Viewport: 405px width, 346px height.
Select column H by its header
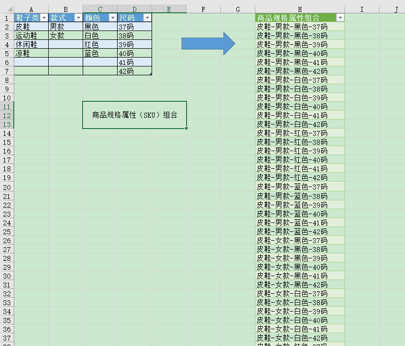[299, 8]
